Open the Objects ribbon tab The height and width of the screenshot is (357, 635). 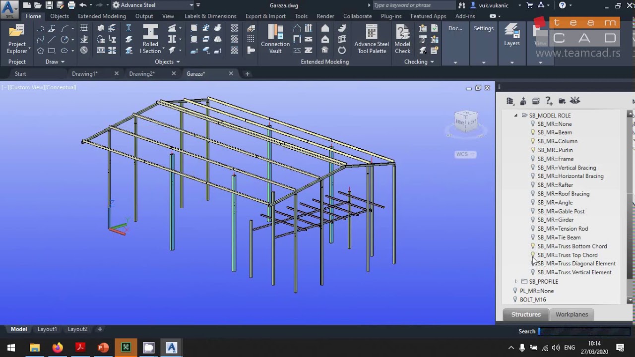(x=60, y=16)
